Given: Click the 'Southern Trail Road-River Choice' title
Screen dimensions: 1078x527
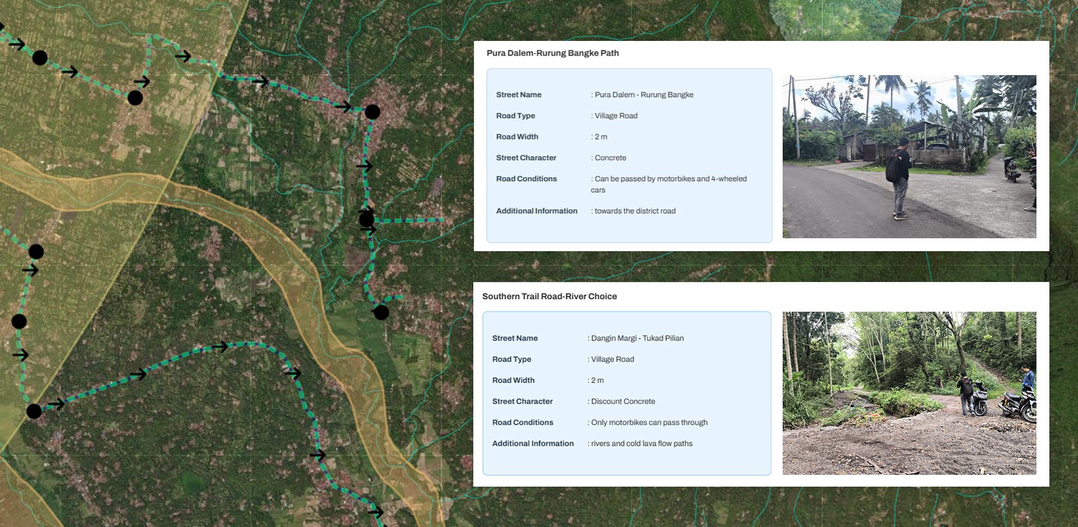Looking at the screenshot, I should click(549, 297).
